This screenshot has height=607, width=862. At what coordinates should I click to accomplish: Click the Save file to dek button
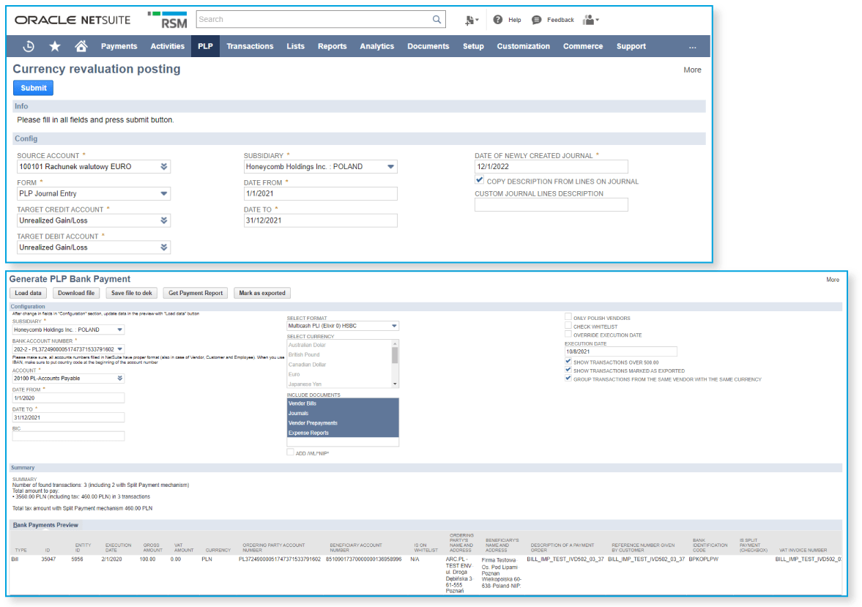(131, 293)
